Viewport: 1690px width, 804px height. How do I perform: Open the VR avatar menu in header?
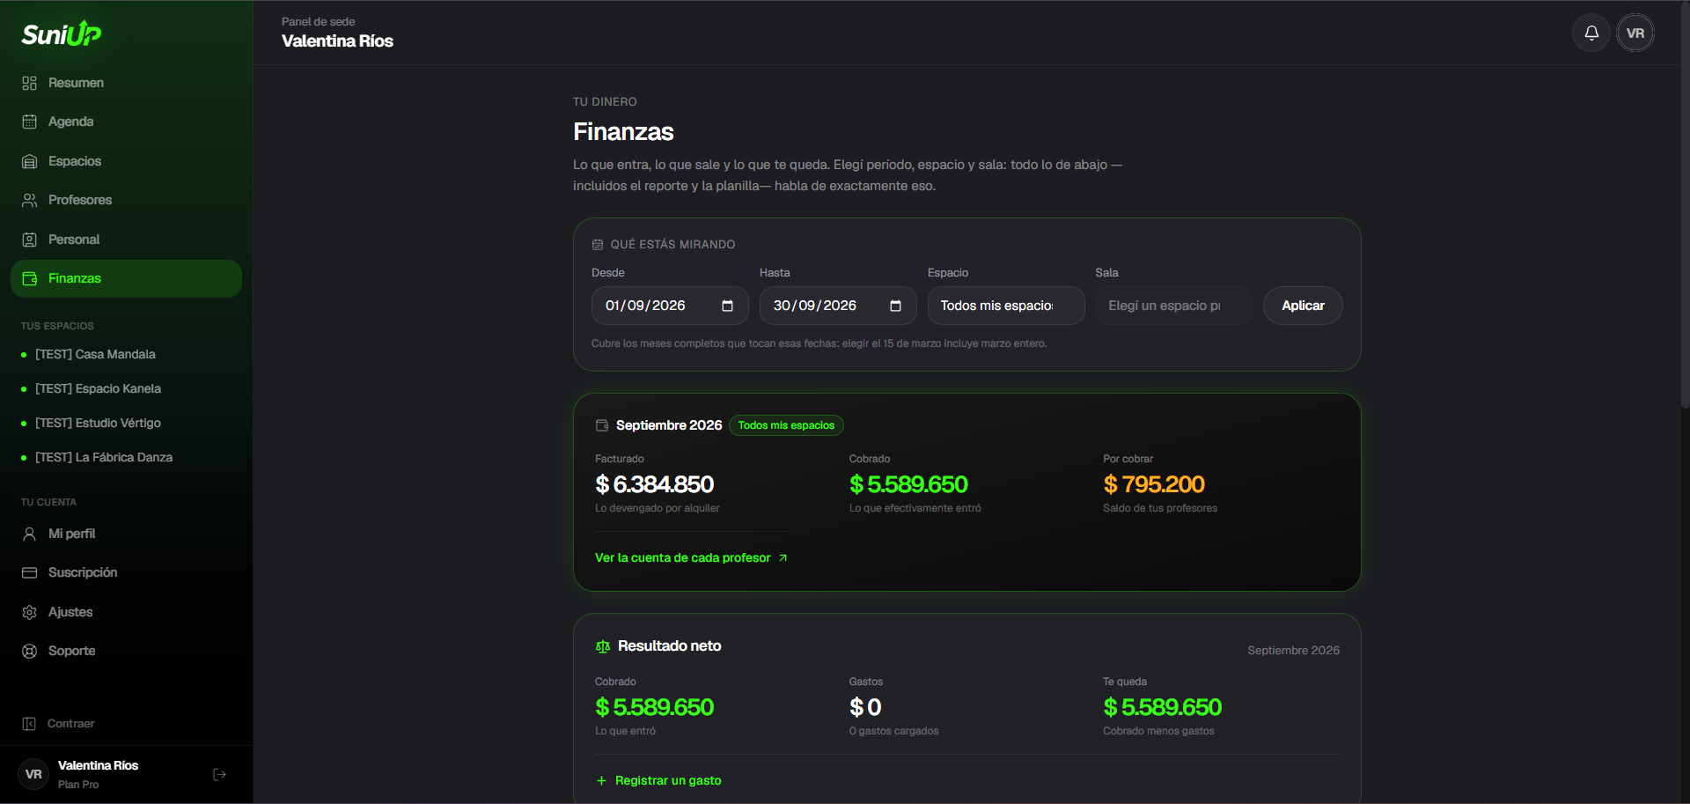pyautogui.click(x=1635, y=33)
